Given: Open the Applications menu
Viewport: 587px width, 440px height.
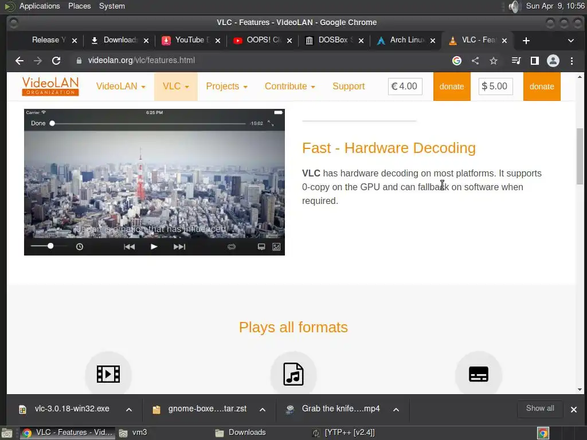Looking at the screenshot, I should (40, 6).
